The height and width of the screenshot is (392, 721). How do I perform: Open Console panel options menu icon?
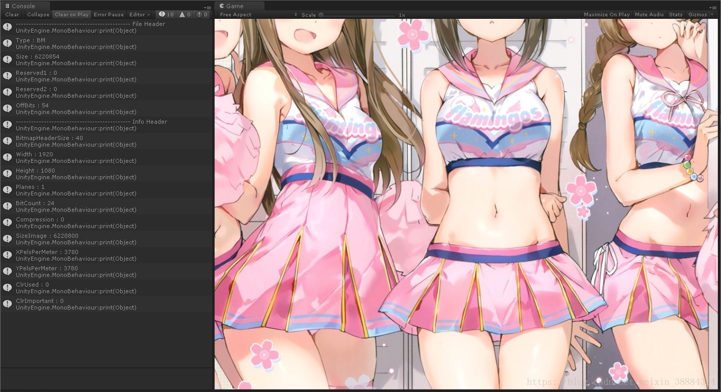(x=207, y=7)
